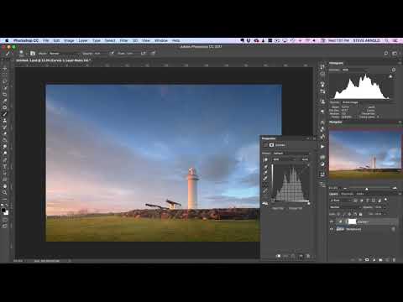403x302 pixels.
Task: Toggle lock all on layer
Action: pyautogui.click(x=361, y=214)
